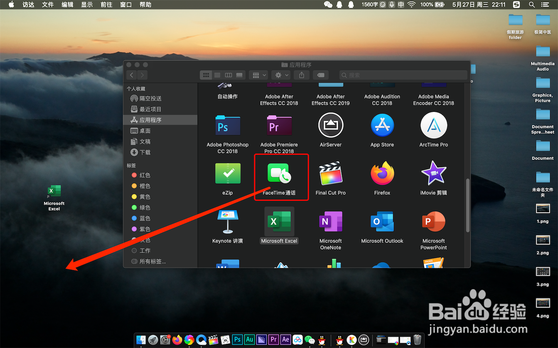Click the Wi-Fi icon in the menu bar

[411, 5]
